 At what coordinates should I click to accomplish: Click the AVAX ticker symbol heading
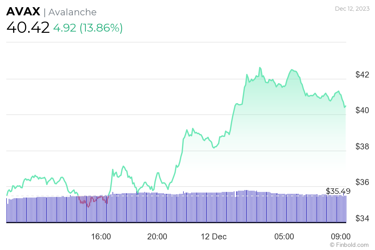click(23, 12)
